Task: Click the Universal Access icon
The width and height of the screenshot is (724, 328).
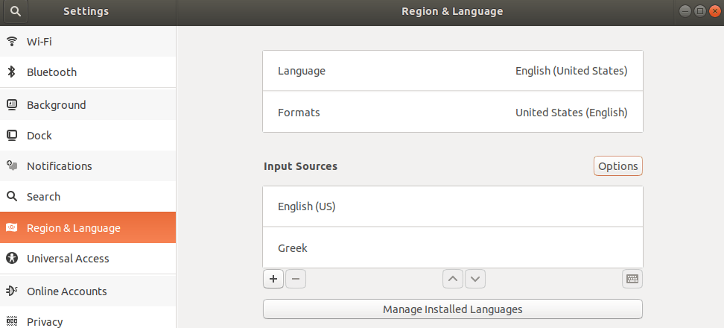Action: tap(12, 259)
